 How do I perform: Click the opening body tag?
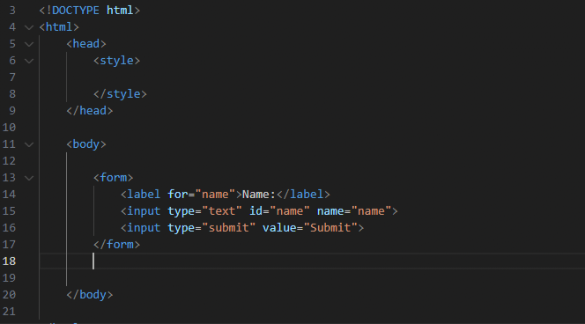click(86, 144)
